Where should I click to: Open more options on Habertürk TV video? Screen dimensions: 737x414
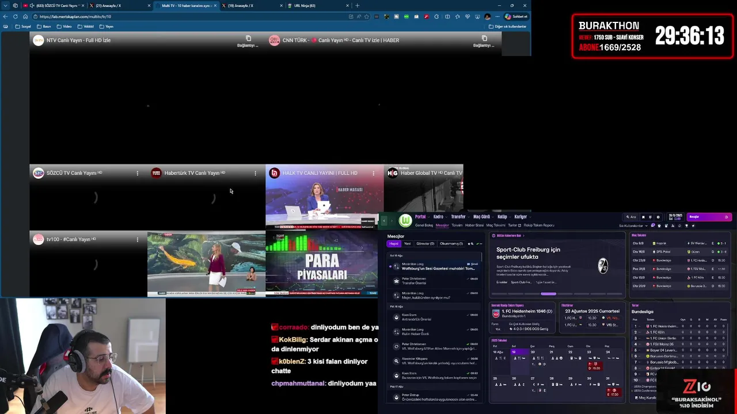click(255, 173)
